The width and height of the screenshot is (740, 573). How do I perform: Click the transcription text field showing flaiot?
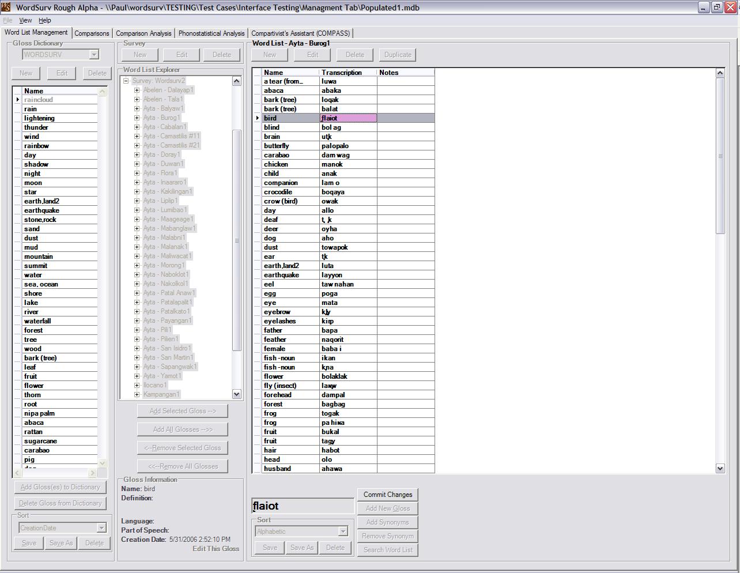pyautogui.click(x=303, y=506)
